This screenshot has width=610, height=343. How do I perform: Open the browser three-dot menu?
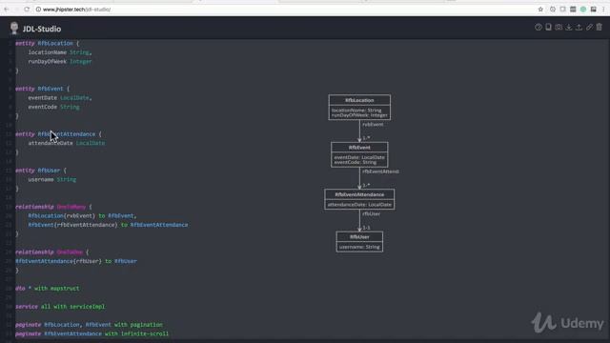(x=603, y=9)
